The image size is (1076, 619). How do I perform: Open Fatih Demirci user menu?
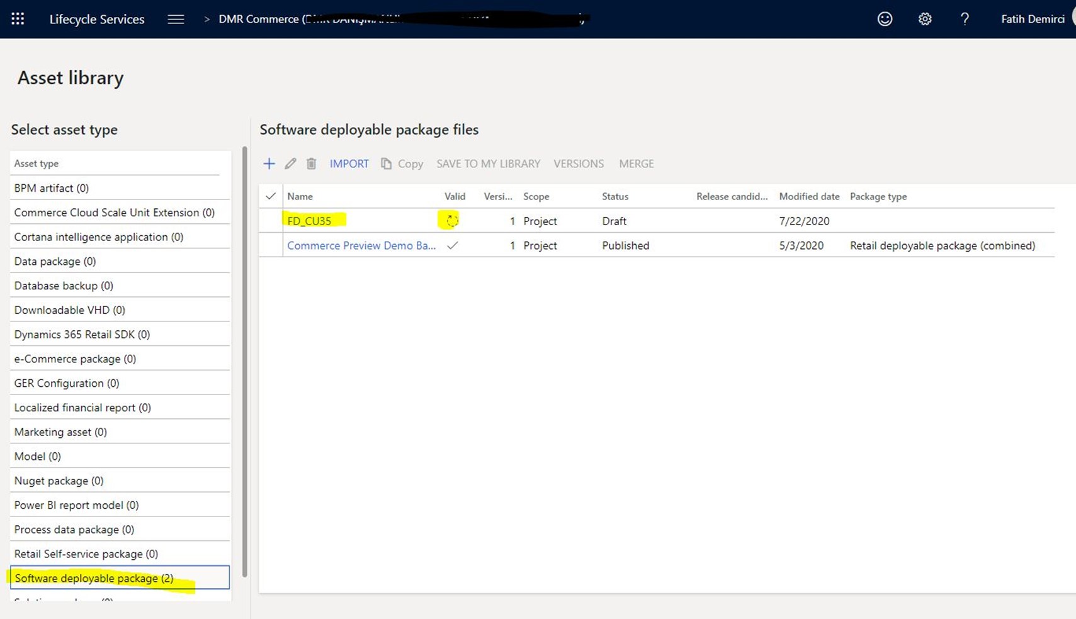tap(1033, 19)
